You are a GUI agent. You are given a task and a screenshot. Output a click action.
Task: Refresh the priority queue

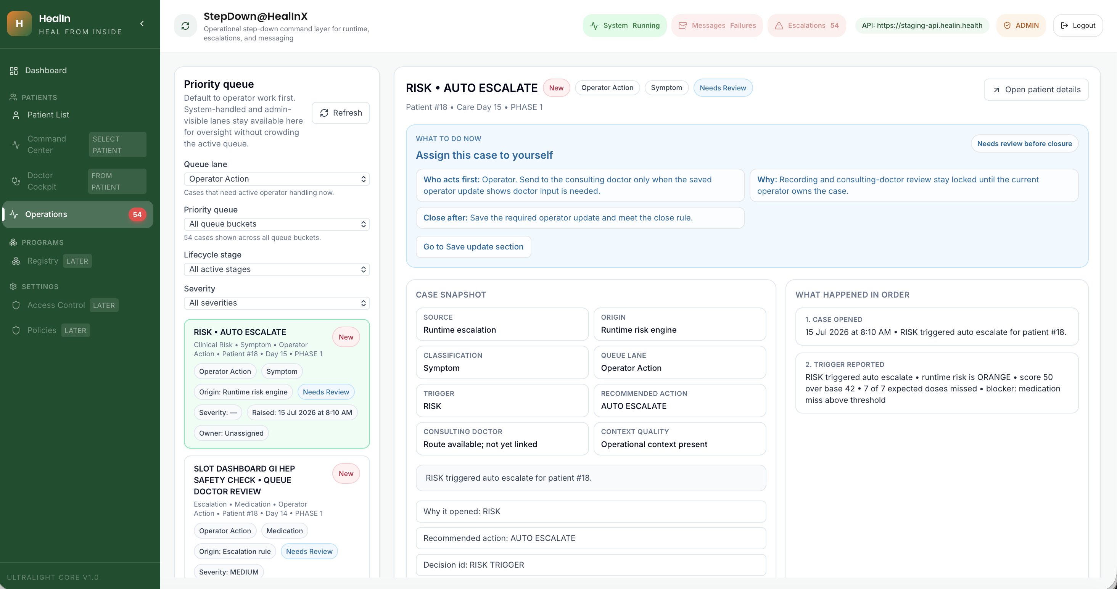[x=340, y=113]
